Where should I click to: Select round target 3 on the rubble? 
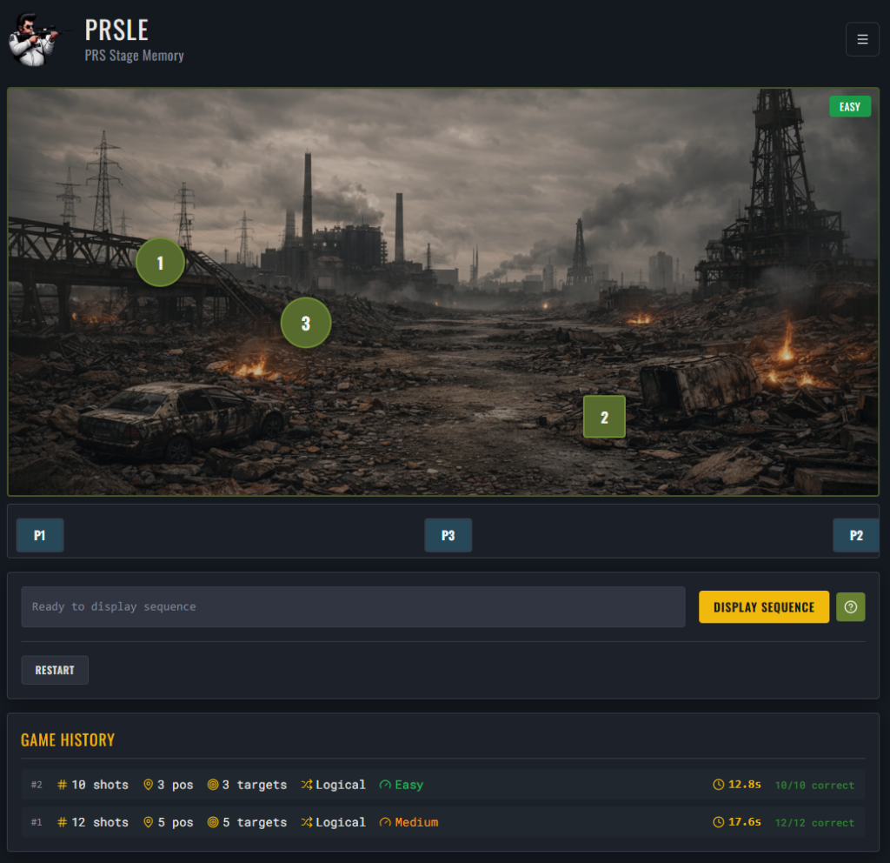(305, 324)
